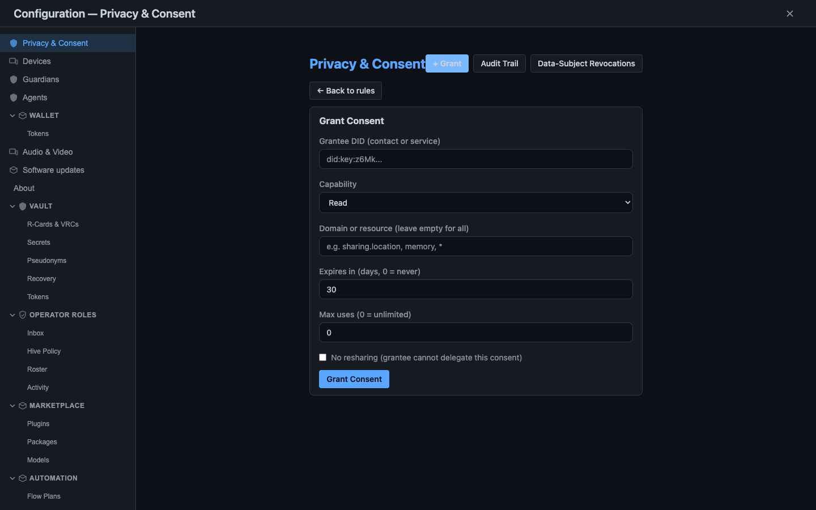This screenshot has height=510, width=816.
Task: Click the Operator Roles shield-check icon
Action: 23,315
